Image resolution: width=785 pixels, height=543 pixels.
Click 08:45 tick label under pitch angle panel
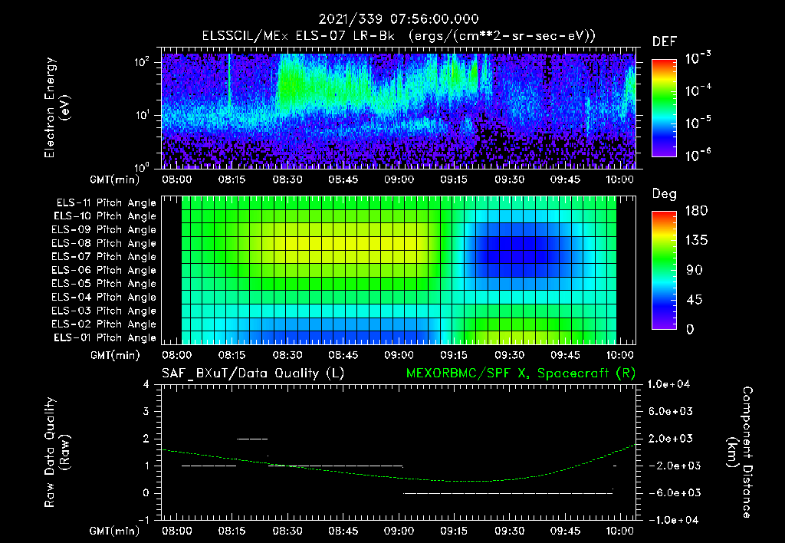click(343, 355)
